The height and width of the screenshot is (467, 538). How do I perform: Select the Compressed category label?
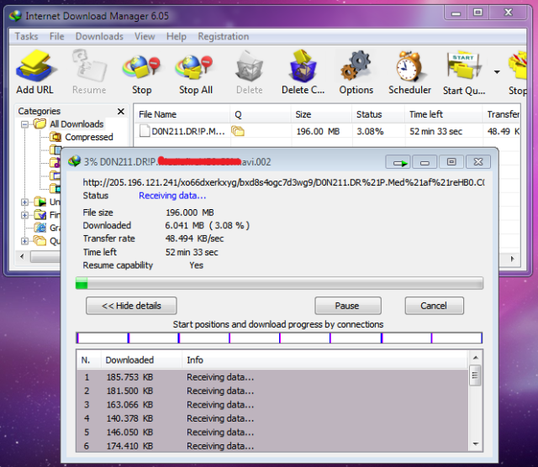coord(89,137)
